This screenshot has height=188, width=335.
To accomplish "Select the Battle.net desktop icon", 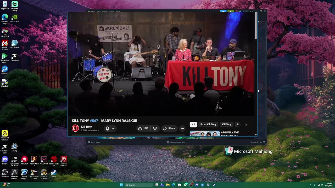I will [x=5, y=70].
